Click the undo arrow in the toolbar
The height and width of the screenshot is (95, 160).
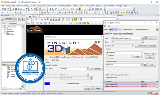[x=82, y=9]
